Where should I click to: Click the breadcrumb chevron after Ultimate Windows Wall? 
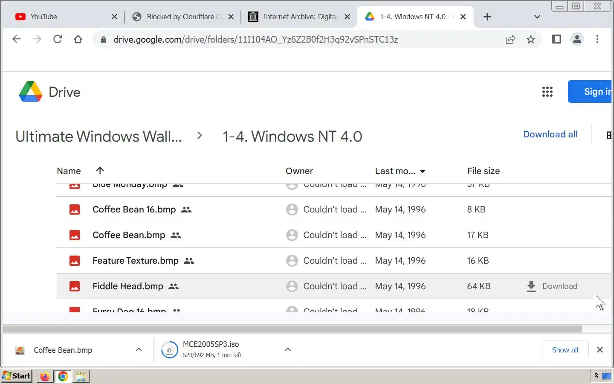[200, 136]
